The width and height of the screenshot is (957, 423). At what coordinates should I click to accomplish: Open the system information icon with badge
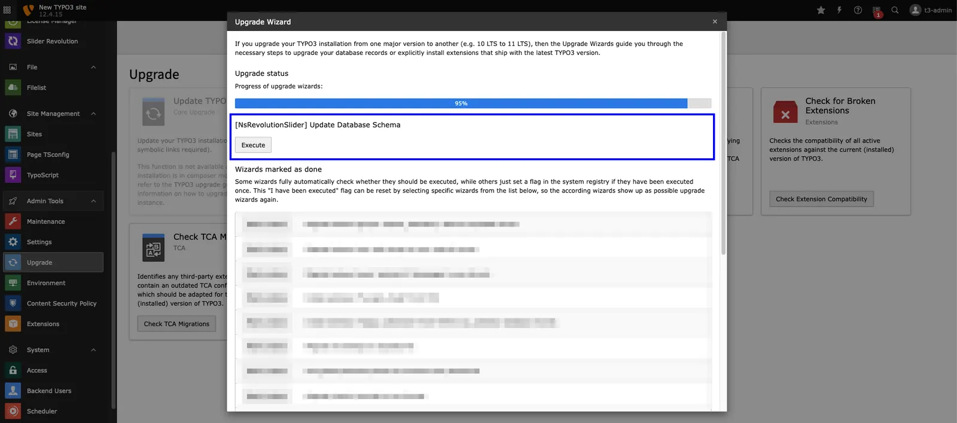click(x=877, y=11)
